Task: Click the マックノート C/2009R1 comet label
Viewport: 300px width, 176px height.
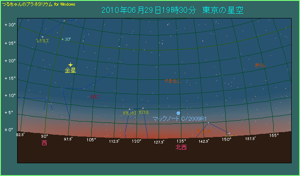Action: click(x=180, y=119)
